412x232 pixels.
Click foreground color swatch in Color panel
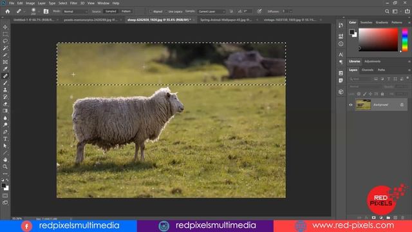point(352,32)
